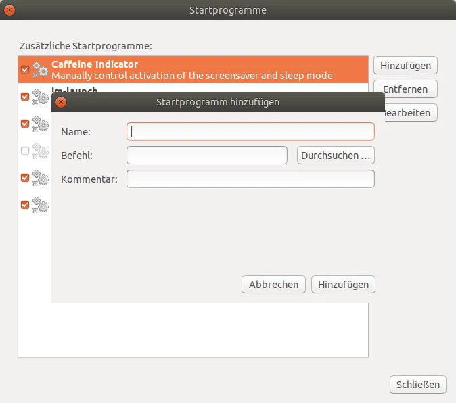Select the Kommentar text field
This screenshot has height=403, width=456.
click(250, 179)
